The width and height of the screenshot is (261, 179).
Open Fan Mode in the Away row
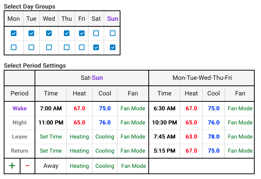(133, 166)
